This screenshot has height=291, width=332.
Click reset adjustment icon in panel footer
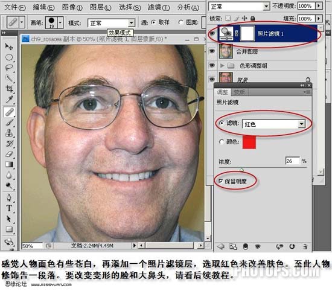(x=292, y=246)
